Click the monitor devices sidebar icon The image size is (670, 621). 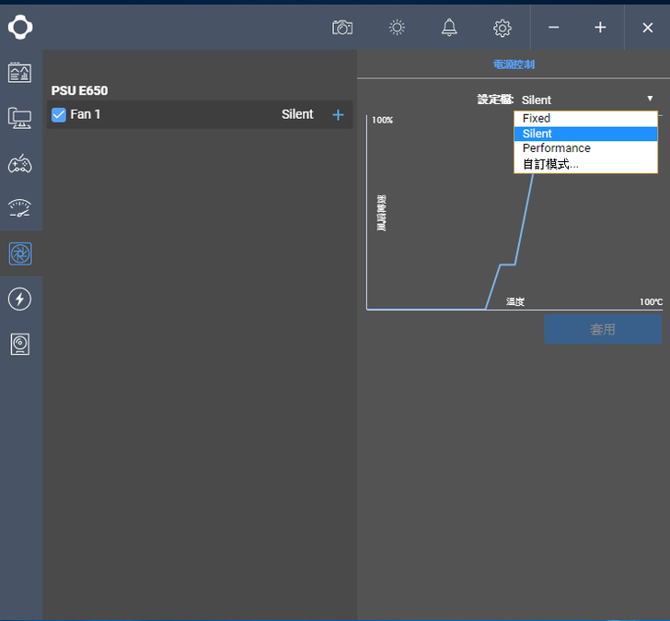click(20, 118)
